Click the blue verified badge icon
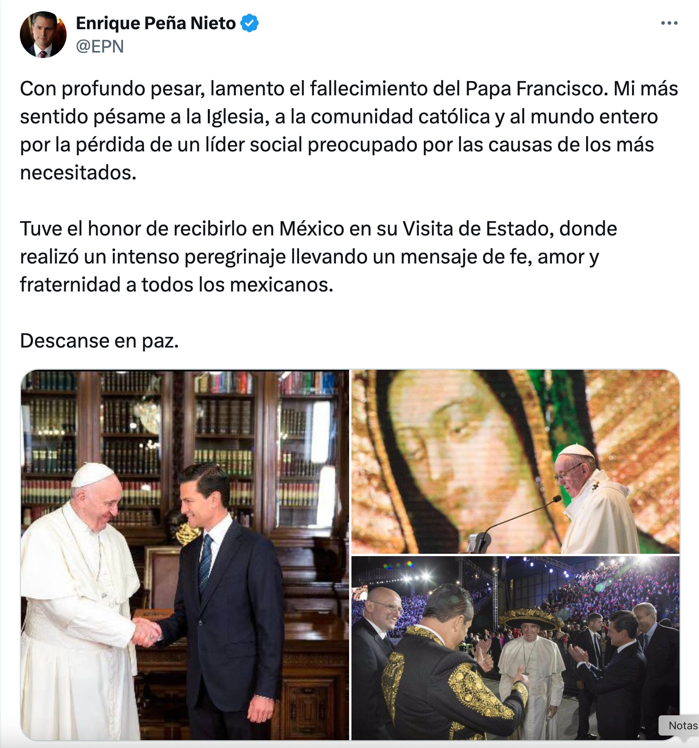The height and width of the screenshot is (748, 699). point(249,23)
